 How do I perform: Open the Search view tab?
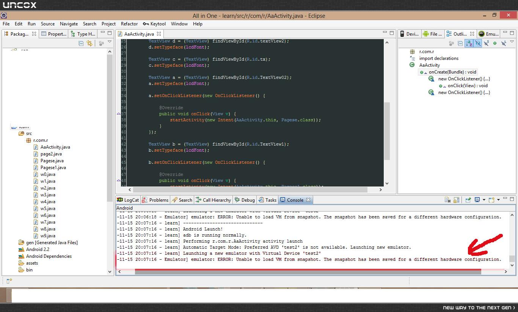point(182,200)
